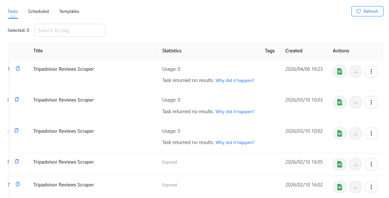389x198 pixels.
Task: Switch to the Scheduled tab
Action: (38, 11)
